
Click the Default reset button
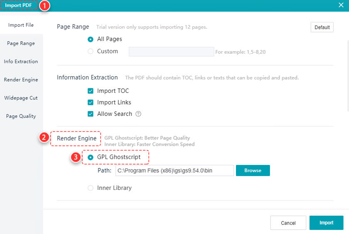pyautogui.click(x=322, y=27)
